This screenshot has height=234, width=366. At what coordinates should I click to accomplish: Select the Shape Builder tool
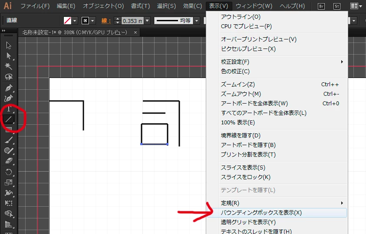(x=9, y=214)
